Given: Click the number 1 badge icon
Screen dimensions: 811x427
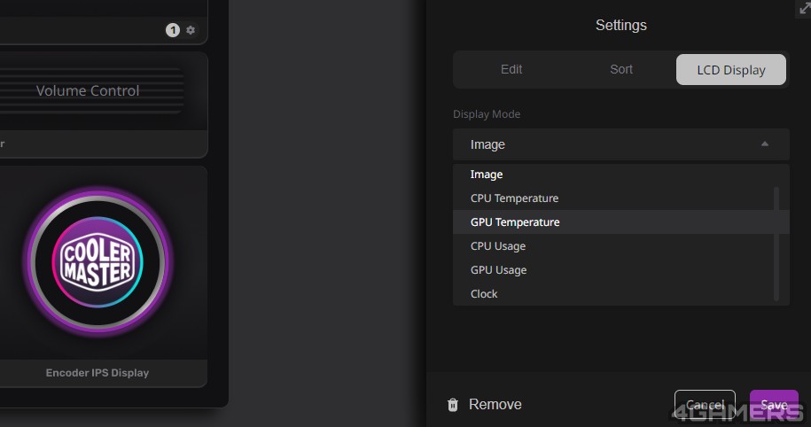Looking at the screenshot, I should pos(173,30).
